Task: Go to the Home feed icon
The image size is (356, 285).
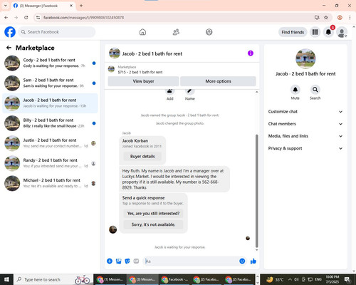Action: coord(142,32)
